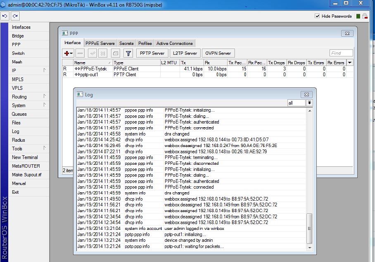Viewport: 375px width, 262px height.
Task: Open the Filter funnel in PPP toolbar
Action: (x=128, y=53)
